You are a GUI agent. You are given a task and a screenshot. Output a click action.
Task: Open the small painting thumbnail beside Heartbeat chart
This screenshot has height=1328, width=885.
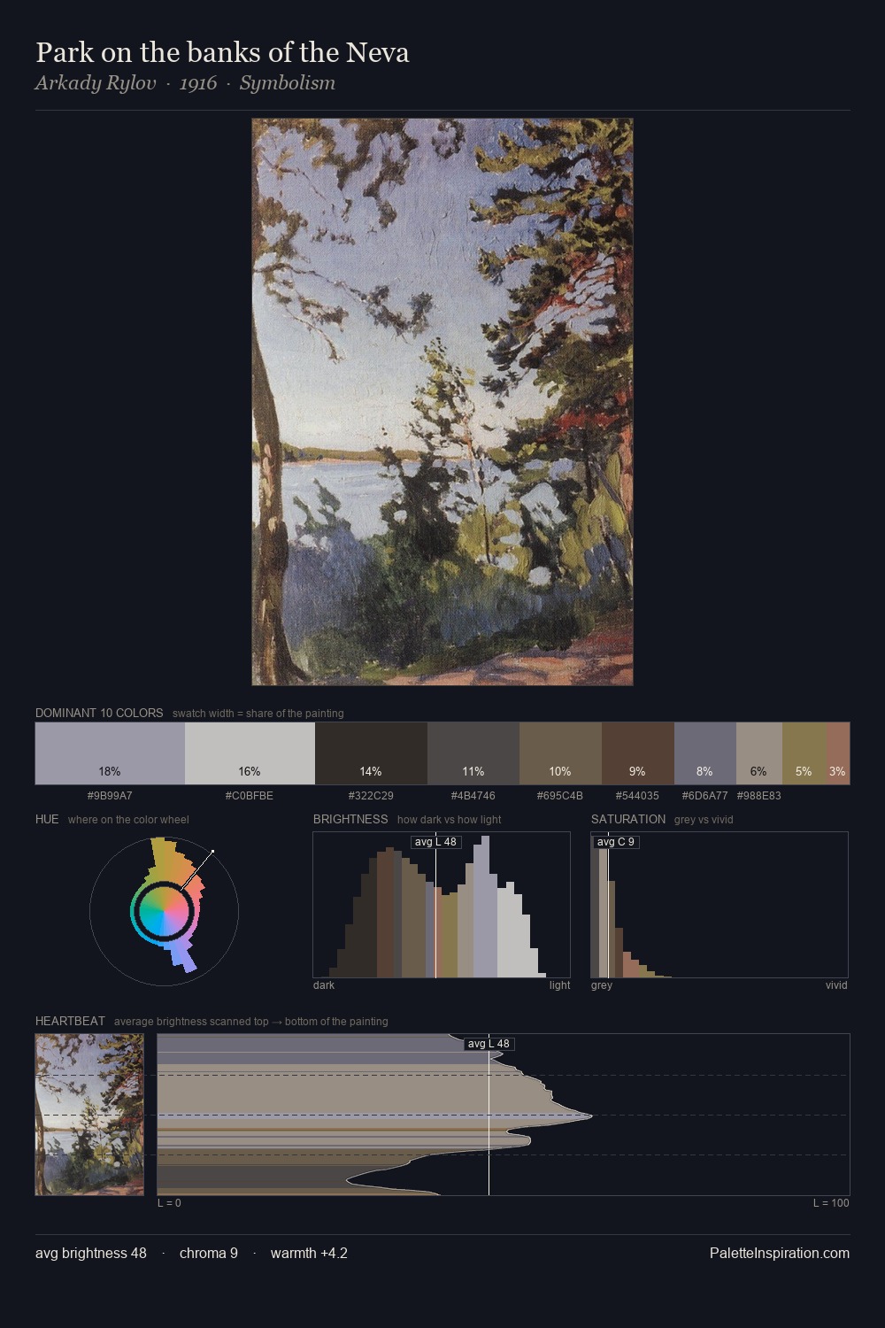(x=89, y=1115)
